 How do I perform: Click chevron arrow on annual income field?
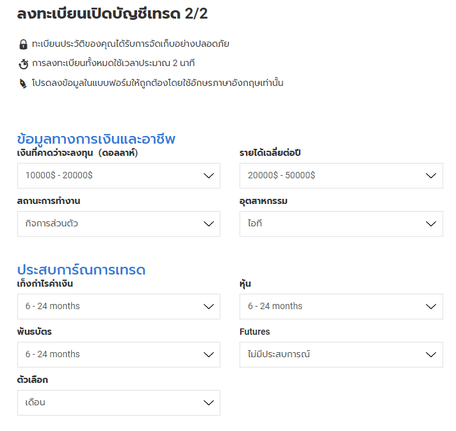point(430,176)
